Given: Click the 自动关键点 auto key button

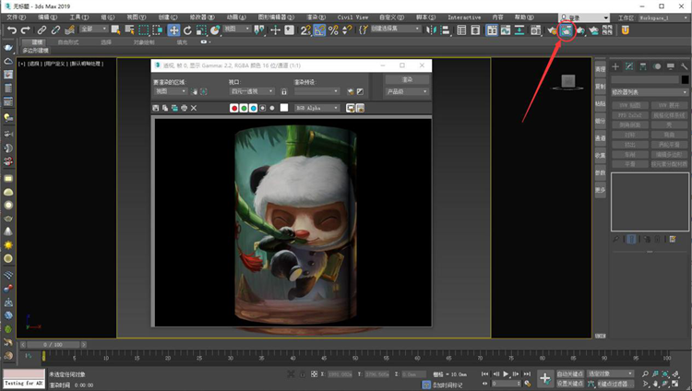Looking at the screenshot, I should point(570,373).
